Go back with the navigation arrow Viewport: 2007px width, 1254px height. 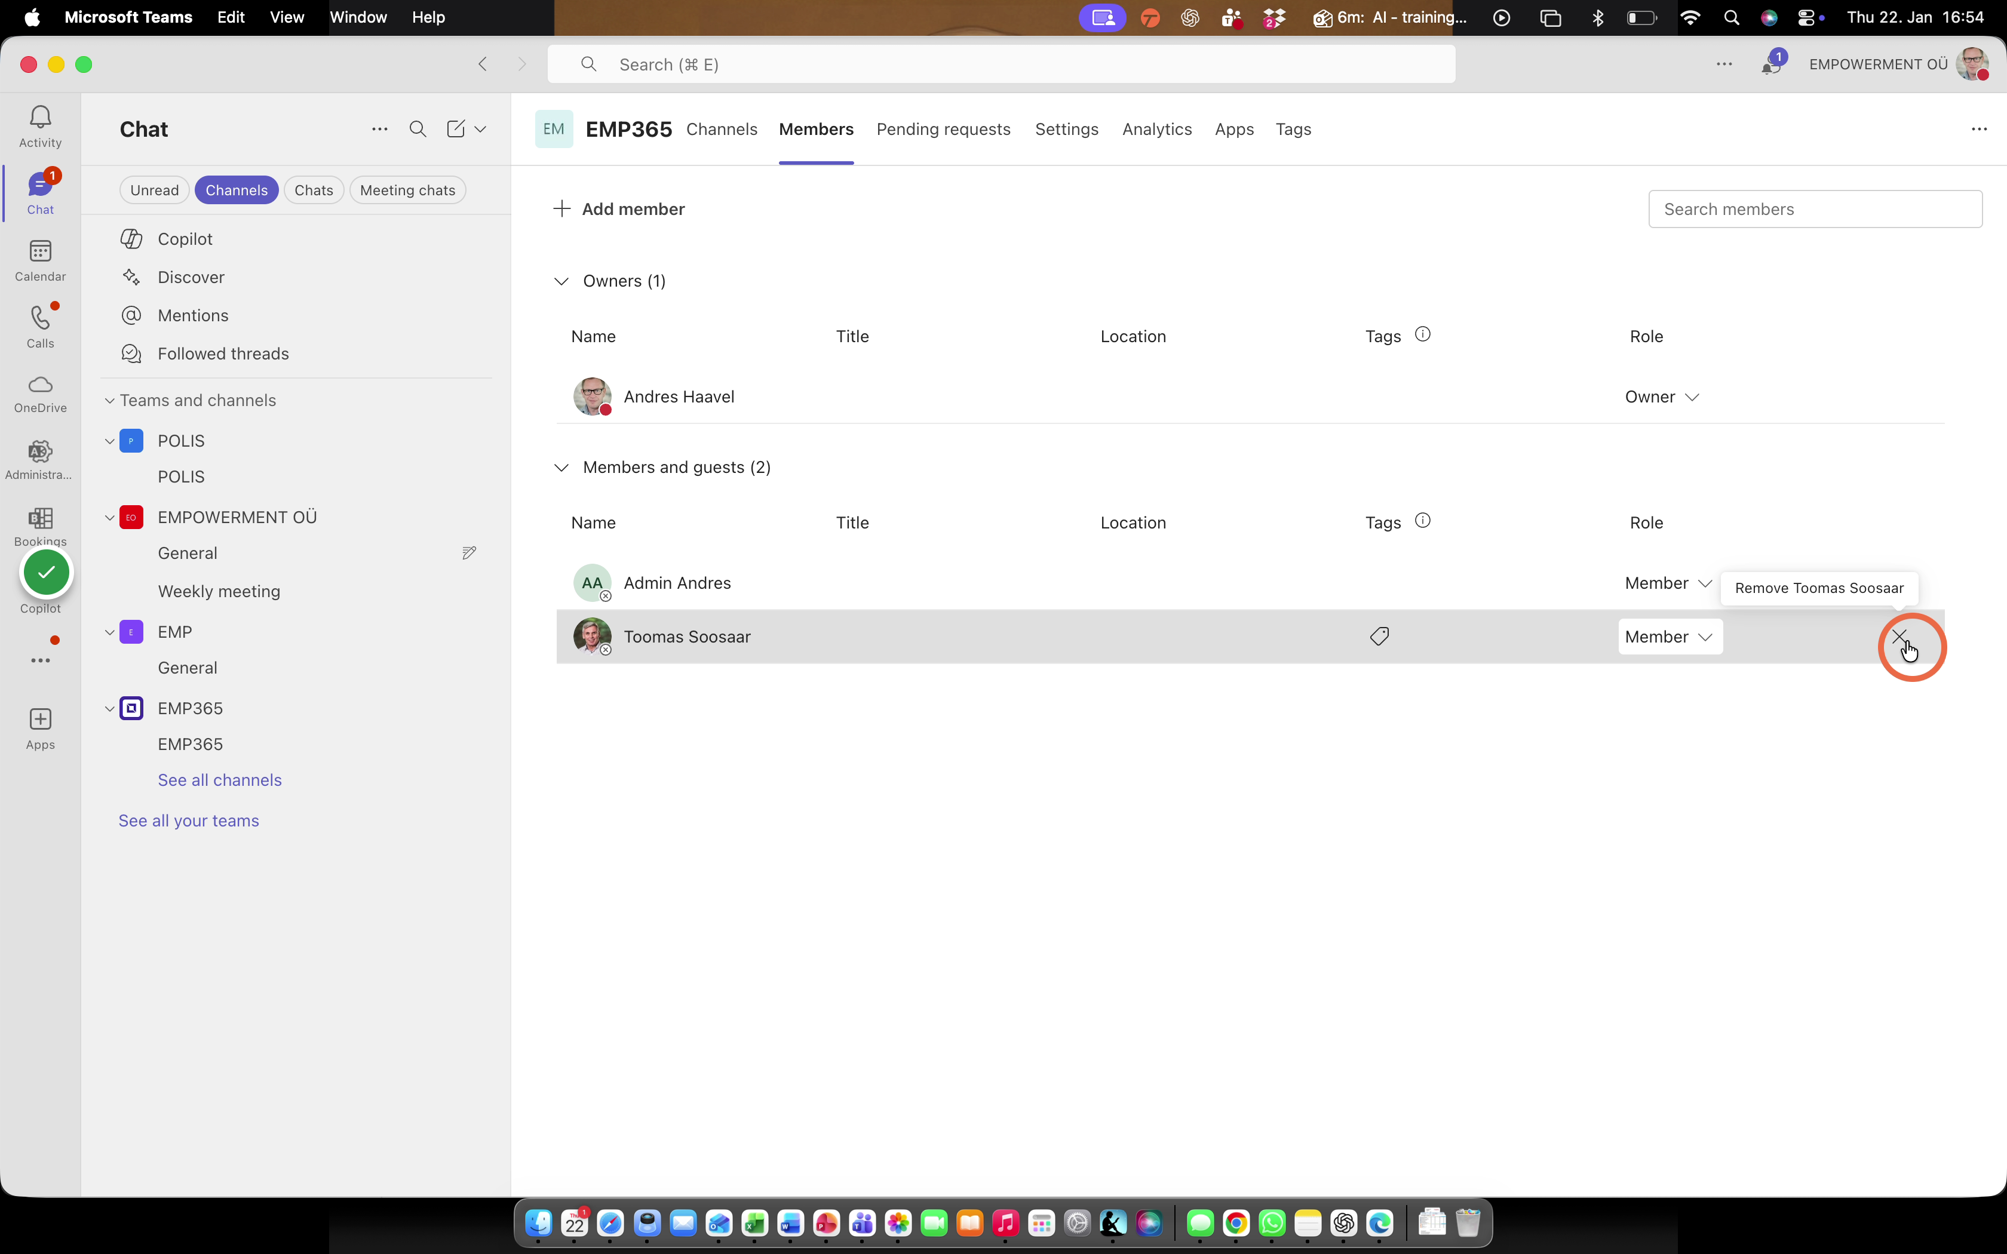tap(483, 64)
